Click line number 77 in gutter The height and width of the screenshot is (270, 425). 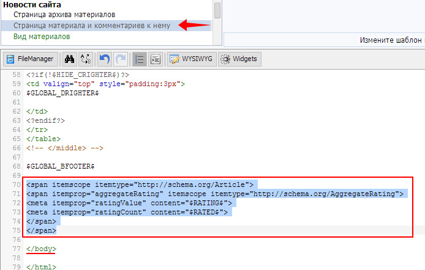click(x=17, y=249)
